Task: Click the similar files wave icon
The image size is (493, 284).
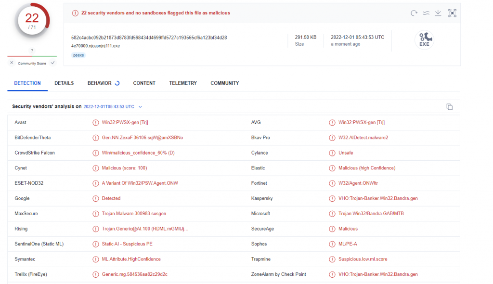Action: (x=426, y=13)
